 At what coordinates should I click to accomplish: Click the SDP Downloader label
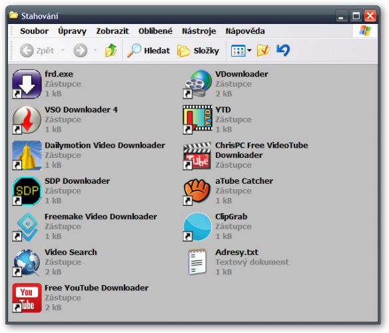[x=77, y=181]
